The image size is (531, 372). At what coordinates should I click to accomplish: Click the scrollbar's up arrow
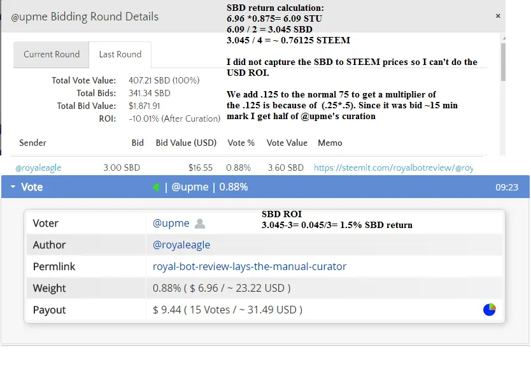(x=504, y=38)
